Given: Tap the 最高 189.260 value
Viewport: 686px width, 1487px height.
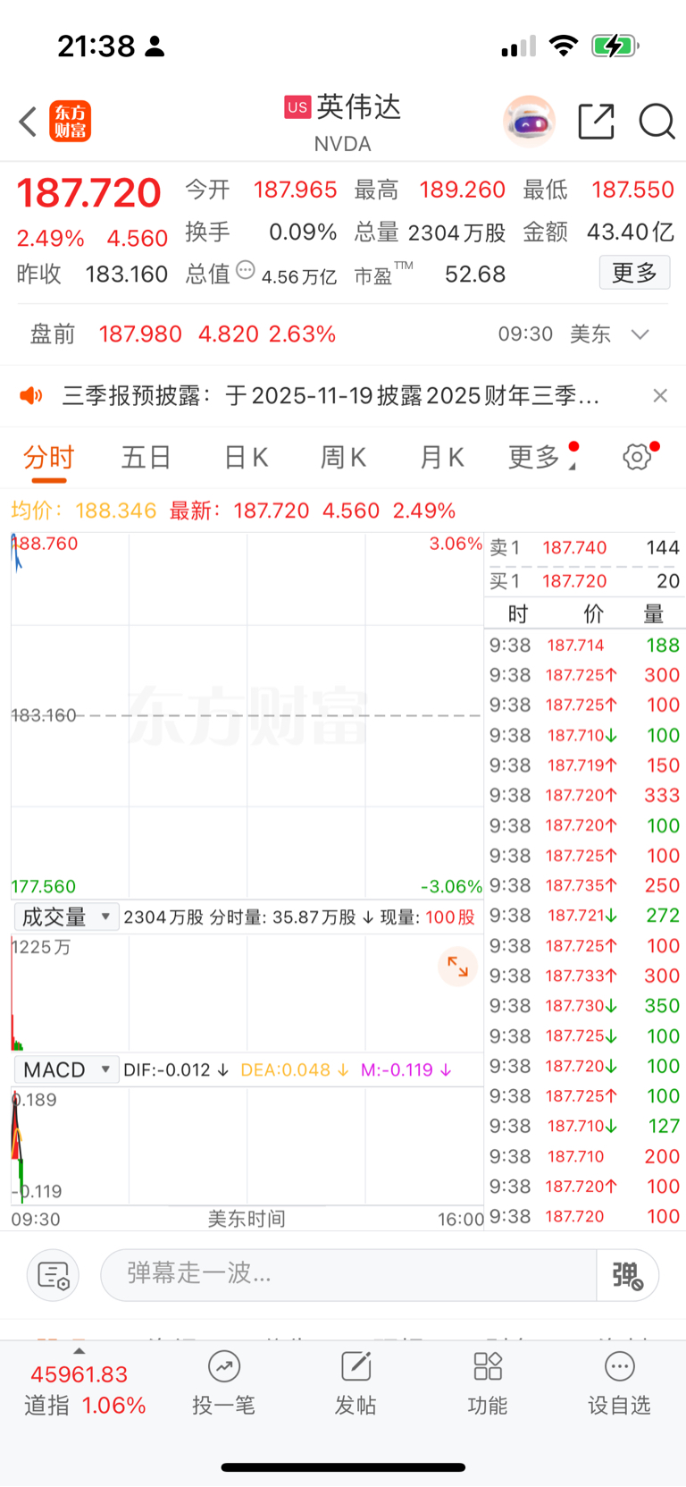Looking at the screenshot, I should (462, 190).
